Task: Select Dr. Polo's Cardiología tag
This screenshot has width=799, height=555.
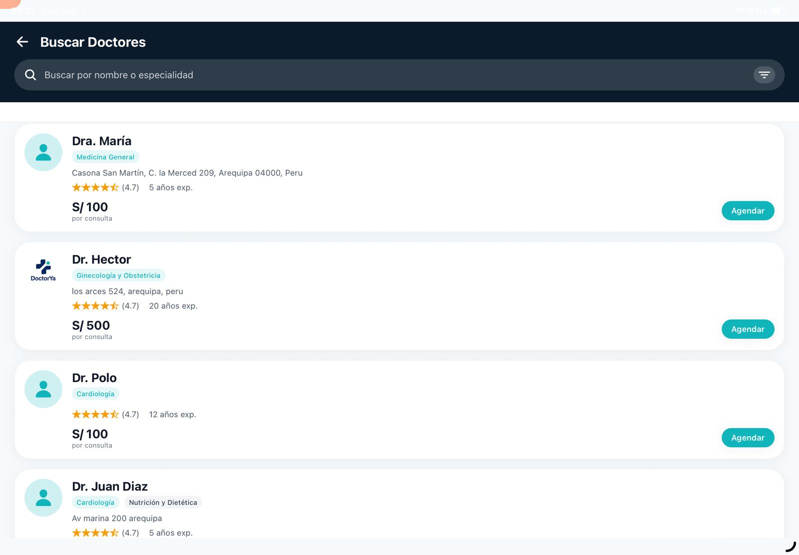Action: tap(95, 394)
